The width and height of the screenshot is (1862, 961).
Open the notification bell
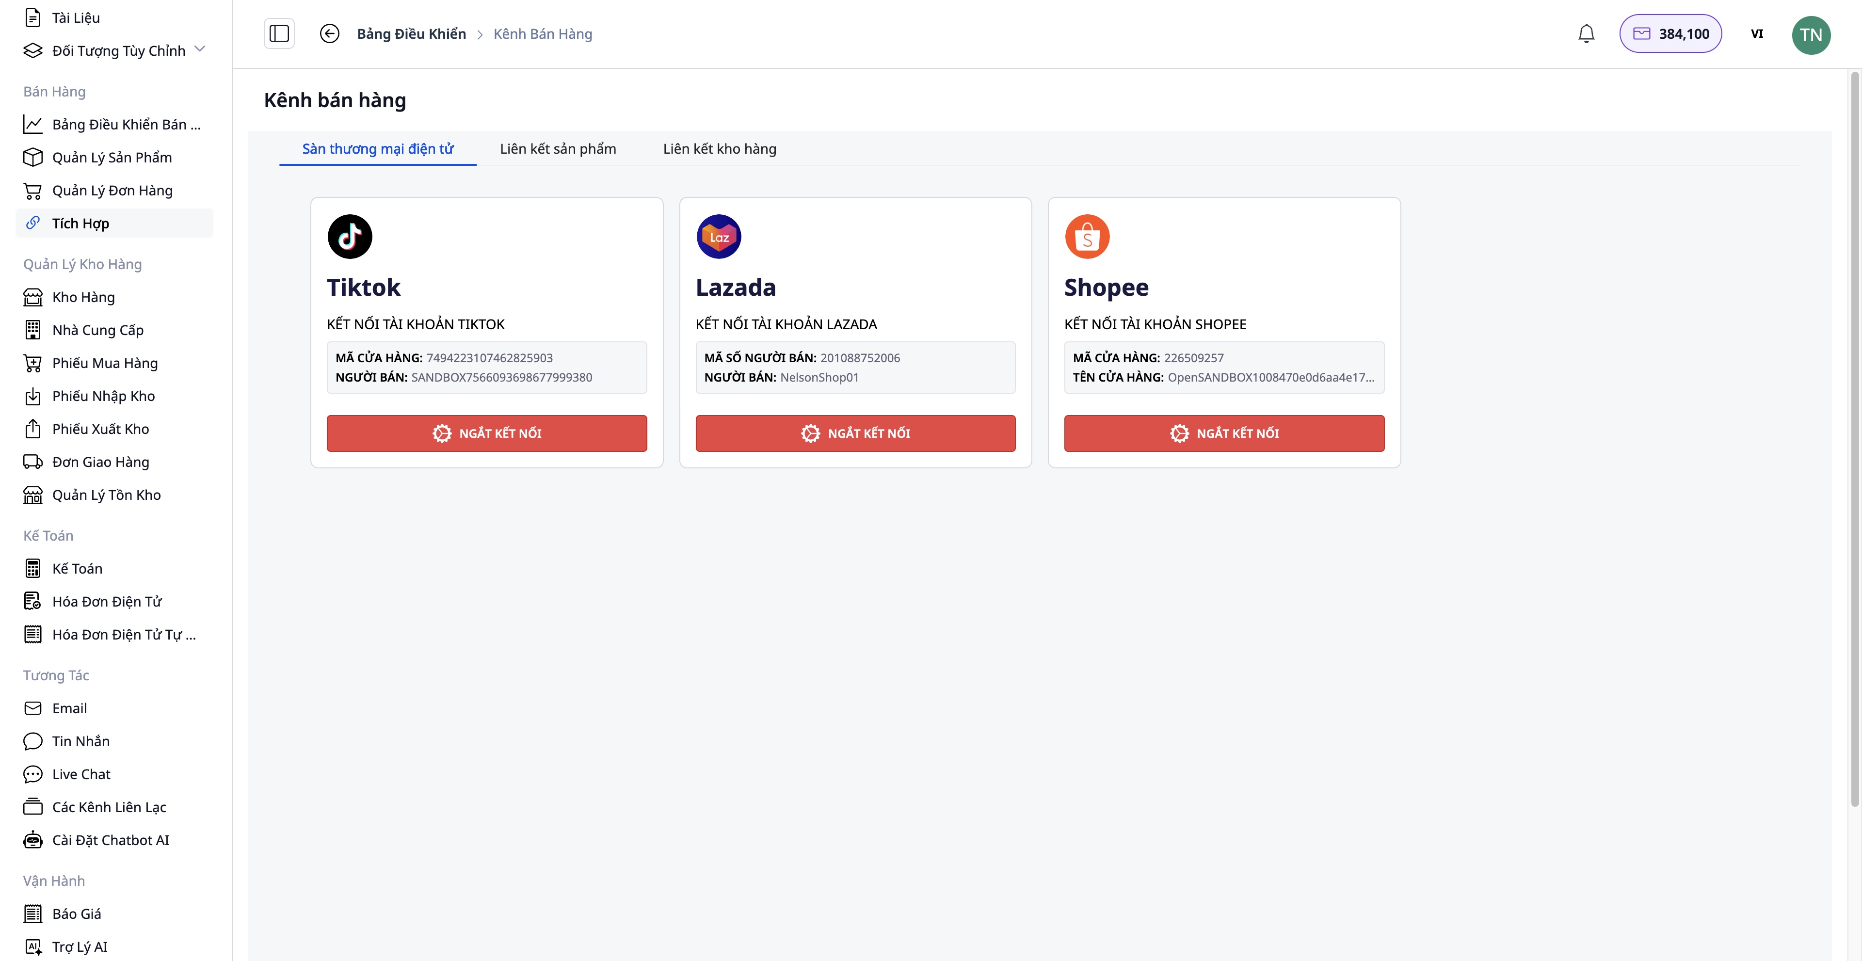click(1587, 33)
